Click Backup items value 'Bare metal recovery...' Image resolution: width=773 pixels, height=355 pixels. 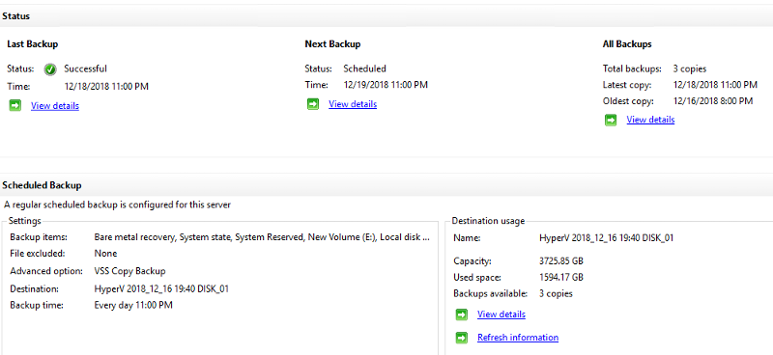[x=262, y=237]
